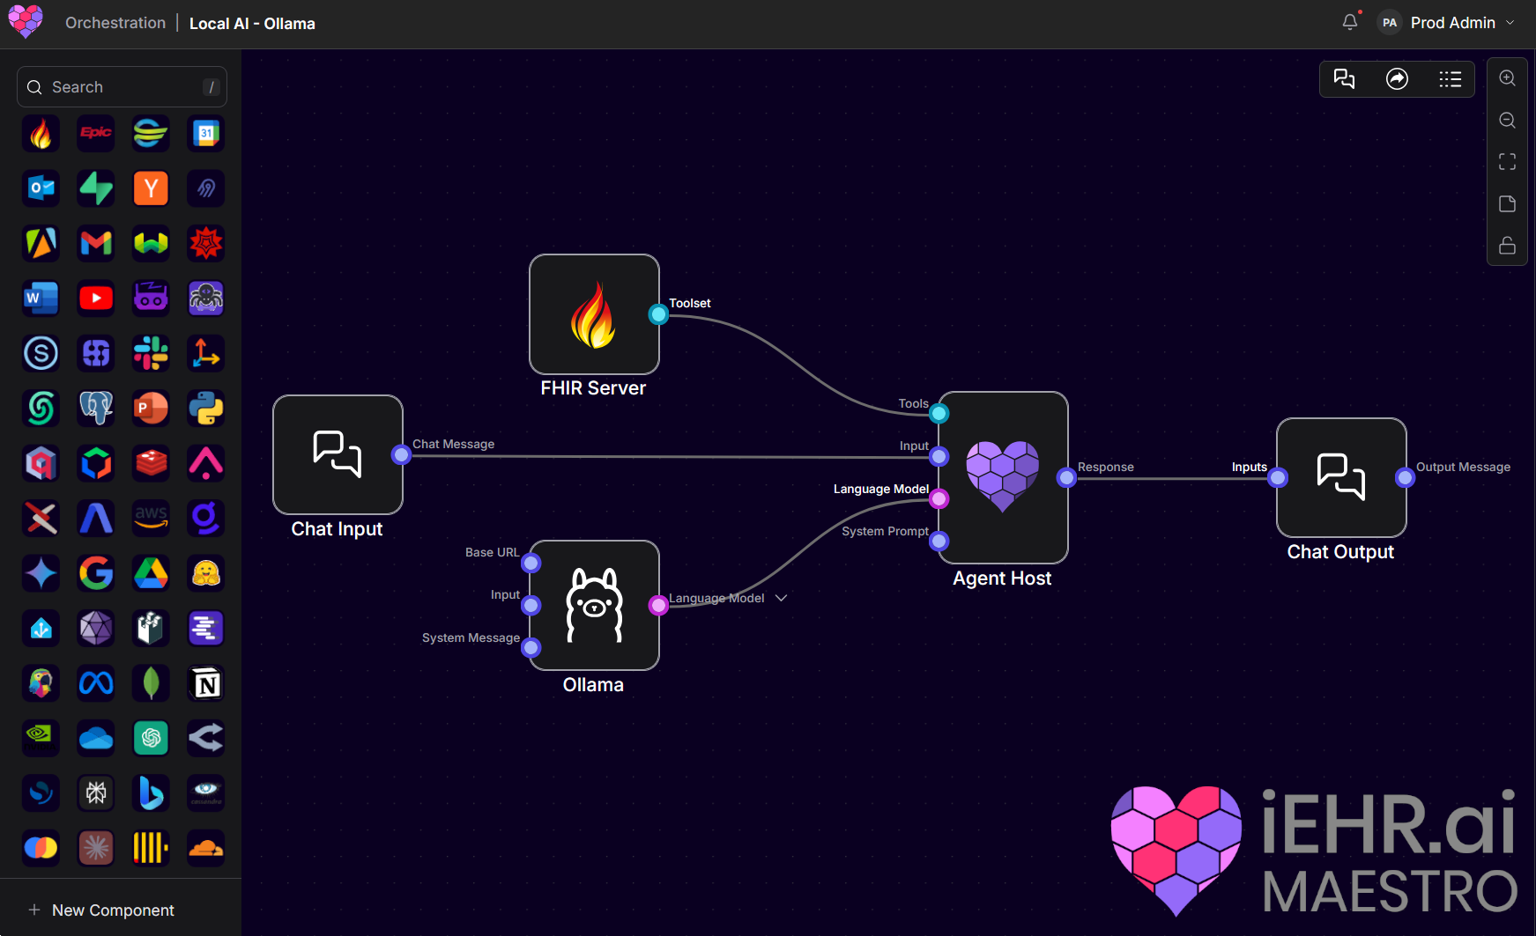Select the Epic component in sidebar
This screenshot has width=1536, height=936.
96,133
